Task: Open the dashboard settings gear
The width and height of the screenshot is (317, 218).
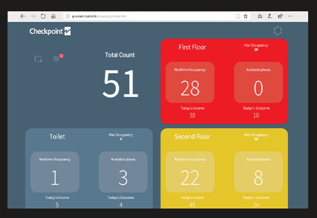Action: pyautogui.click(x=278, y=31)
